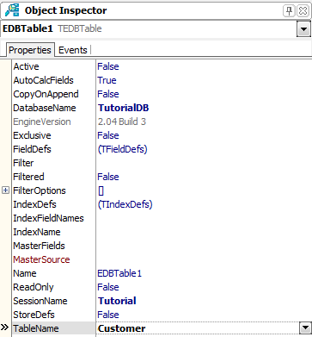This screenshot has width=312, height=337.
Task: Close the Object Inspector panel
Action: (303, 11)
